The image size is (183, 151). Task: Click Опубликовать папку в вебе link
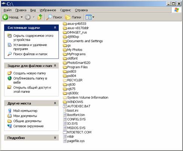pyautogui.click(x=30, y=80)
